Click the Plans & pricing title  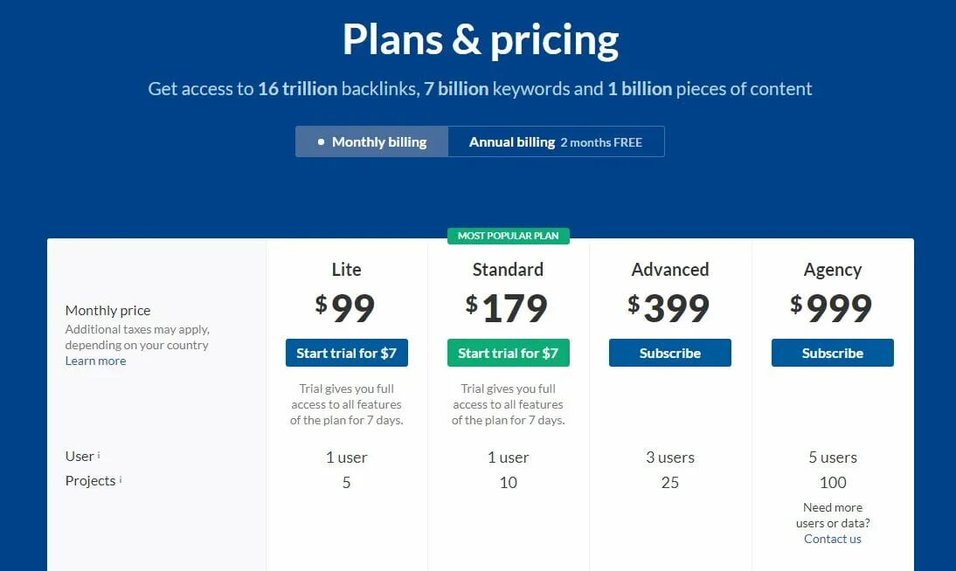tap(481, 40)
